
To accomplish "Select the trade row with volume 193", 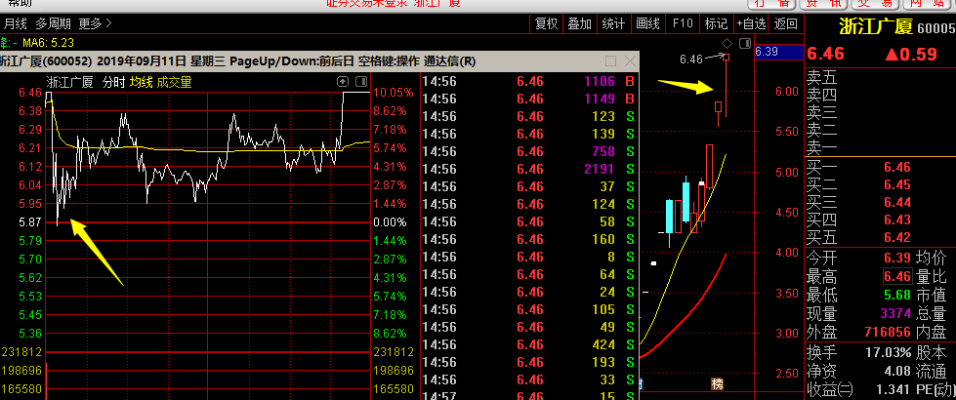I will (529, 362).
